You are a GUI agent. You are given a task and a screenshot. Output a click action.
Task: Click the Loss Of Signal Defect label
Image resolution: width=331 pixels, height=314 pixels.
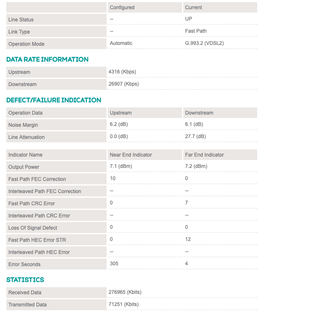(x=33, y=228)
